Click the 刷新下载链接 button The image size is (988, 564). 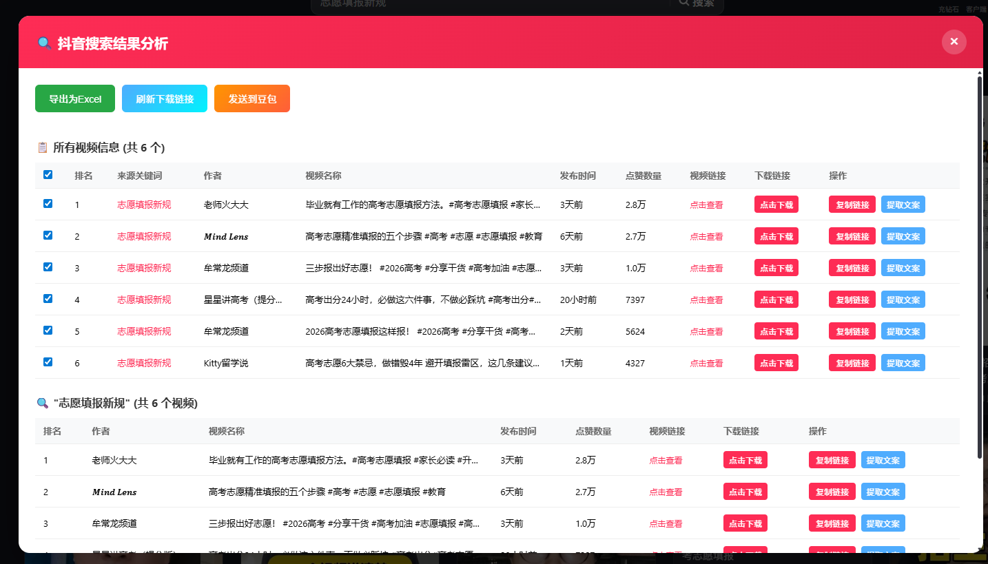165,98
